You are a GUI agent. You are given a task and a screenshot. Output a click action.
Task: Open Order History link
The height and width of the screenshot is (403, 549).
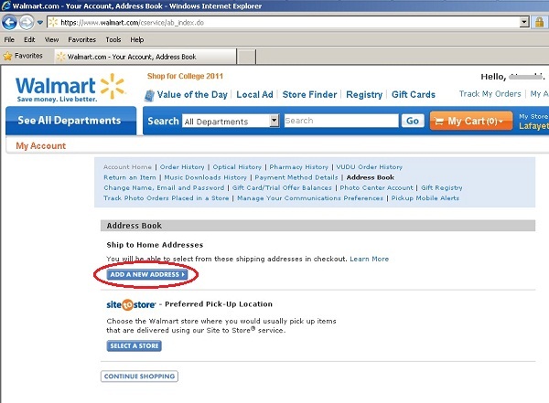182,167
